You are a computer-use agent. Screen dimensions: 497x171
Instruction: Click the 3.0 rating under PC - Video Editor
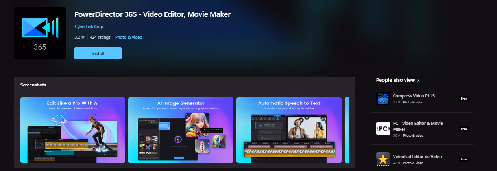pyautogui.click(x=397, y=135)
